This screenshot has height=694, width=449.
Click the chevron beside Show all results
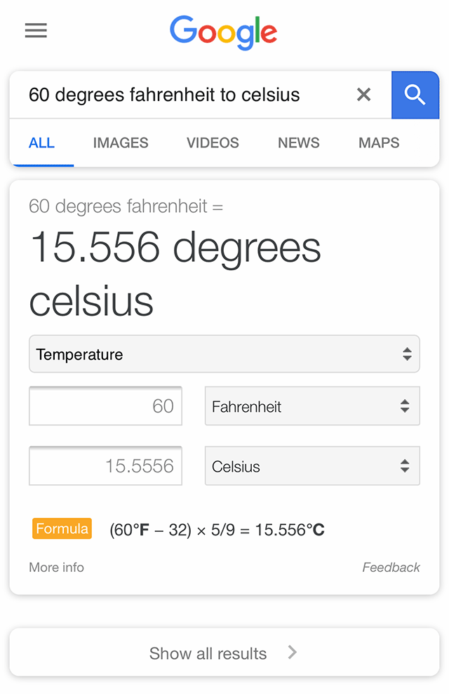pyautogui.click(x=293, y=653)
